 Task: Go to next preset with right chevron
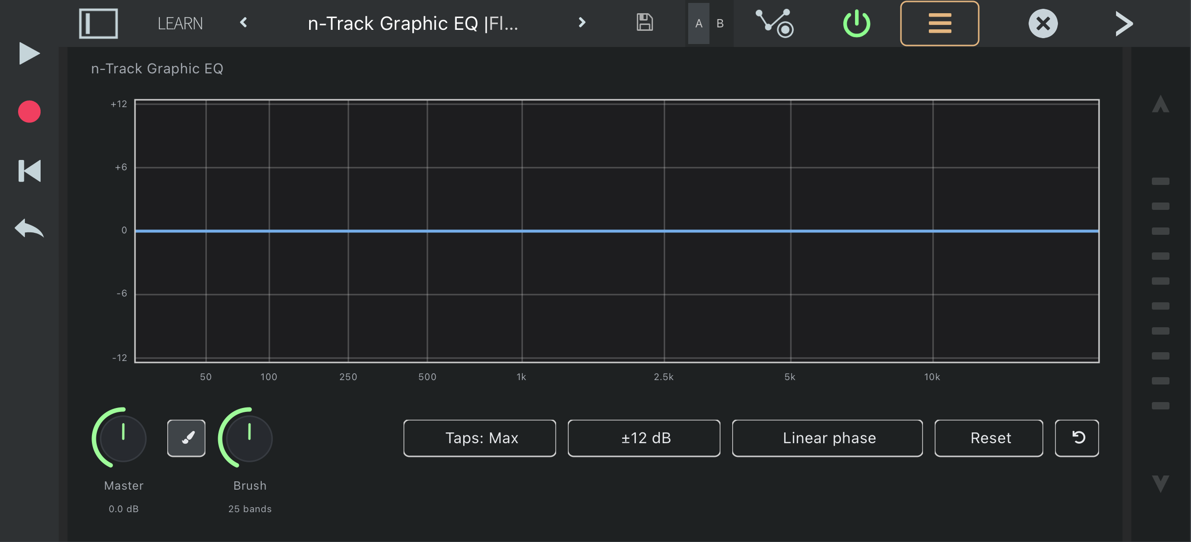(582, 23)
